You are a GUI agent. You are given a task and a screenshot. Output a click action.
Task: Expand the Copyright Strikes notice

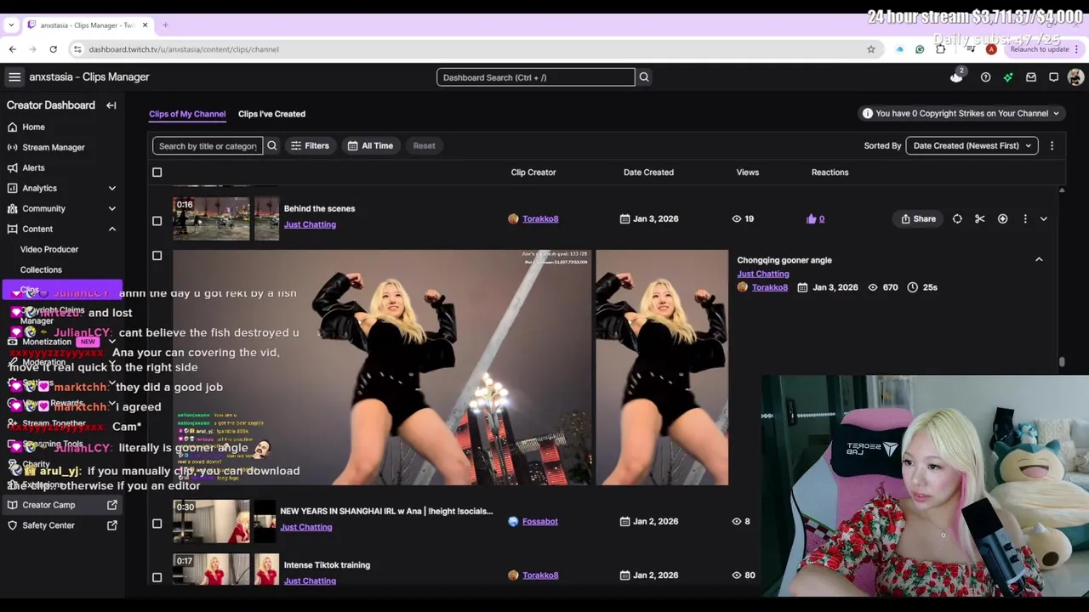pos(961,113)
